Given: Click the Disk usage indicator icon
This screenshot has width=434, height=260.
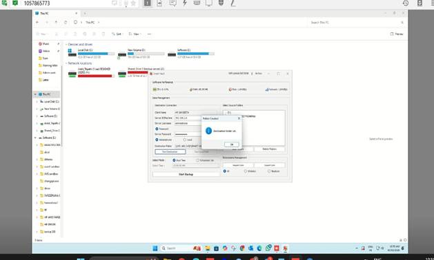Looking at the screenshot, I should tap(230, 89).
